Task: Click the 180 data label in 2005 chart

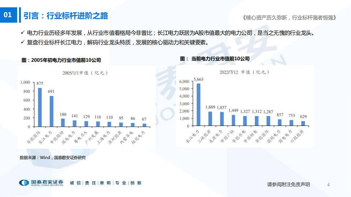Action: click(x=63, y=114)
